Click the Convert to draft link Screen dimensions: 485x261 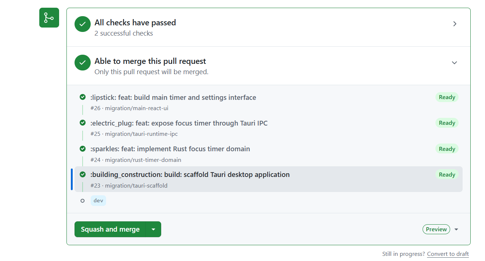click(448, 254)
